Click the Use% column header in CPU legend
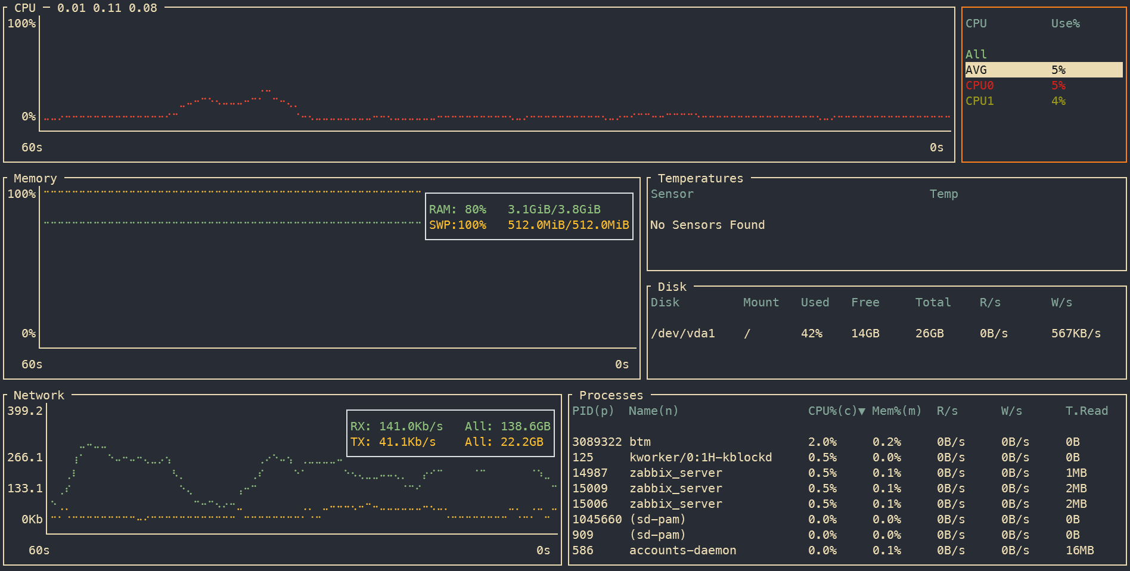 [x=1066, y=23]
